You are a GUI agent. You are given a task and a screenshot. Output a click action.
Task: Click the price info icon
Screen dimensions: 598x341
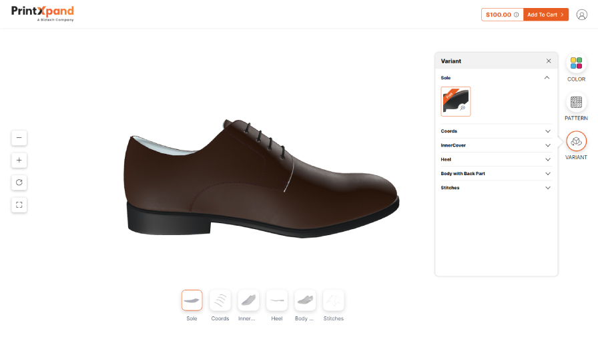coord(516,15)
